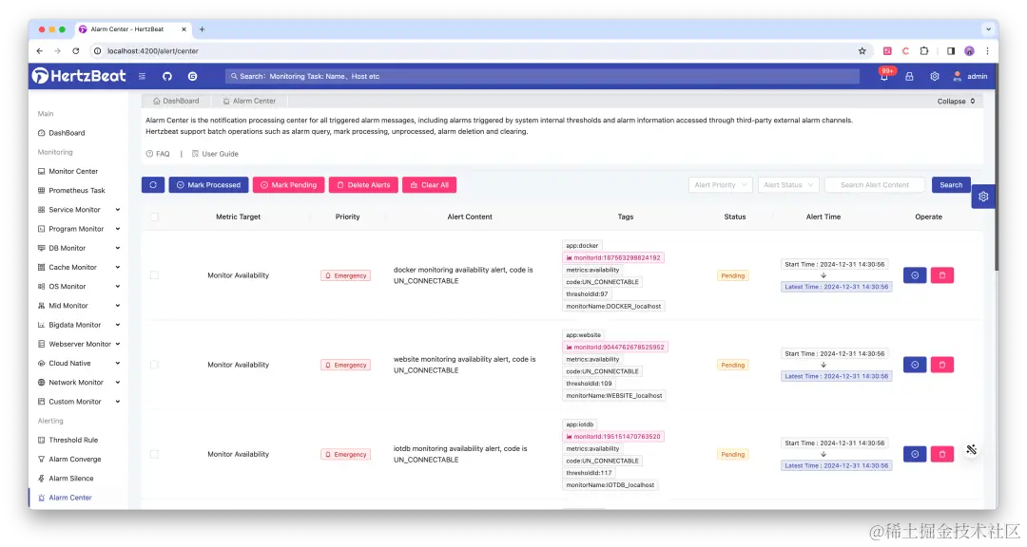Delete the iotdb alert row

click(942, 454)
